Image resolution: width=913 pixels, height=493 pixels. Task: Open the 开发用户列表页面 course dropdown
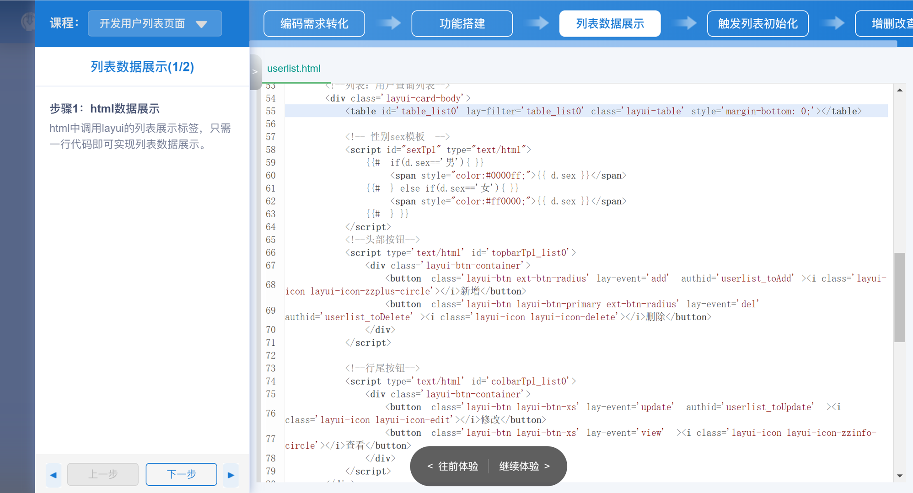(155, 23)
